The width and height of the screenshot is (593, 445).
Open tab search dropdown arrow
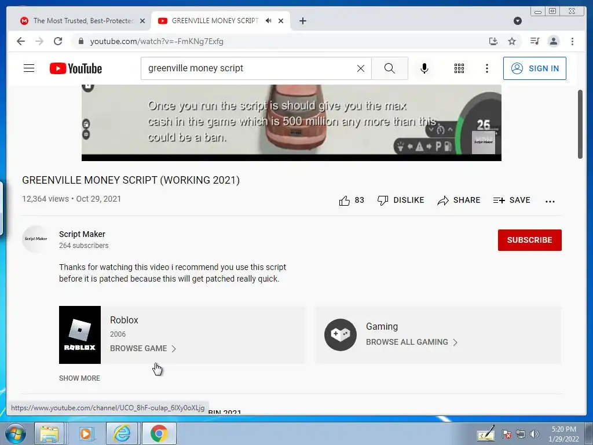coord(517,21)
